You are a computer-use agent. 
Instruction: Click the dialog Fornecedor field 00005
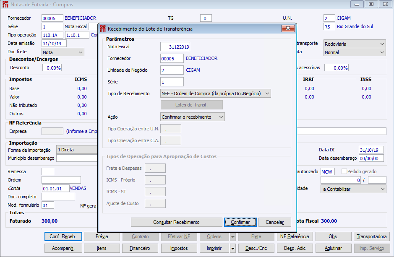(x=172, y=58)
